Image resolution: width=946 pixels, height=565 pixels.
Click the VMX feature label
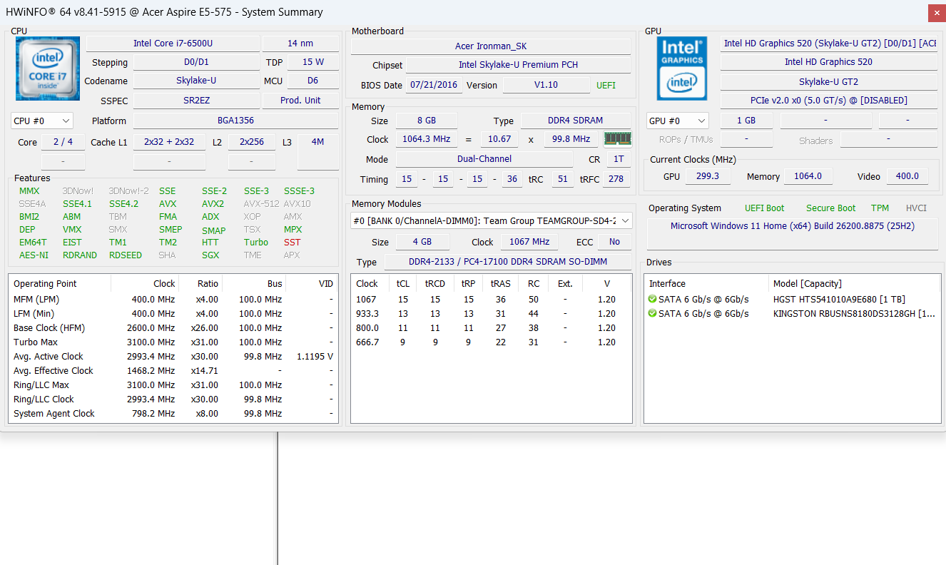[72, 230]
